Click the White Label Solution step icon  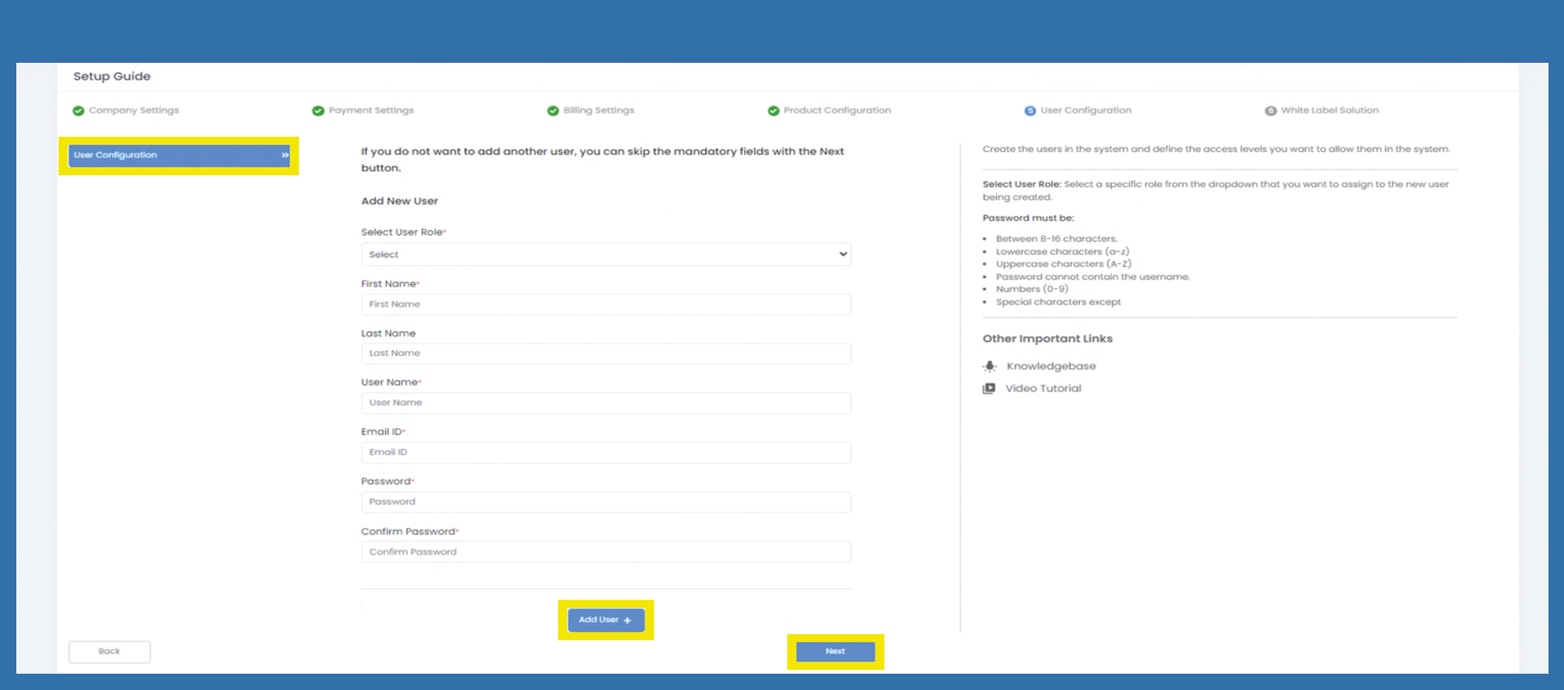coord(1270,111)
